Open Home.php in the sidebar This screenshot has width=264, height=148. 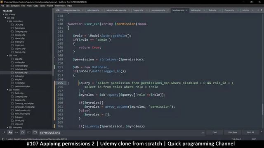tap(19, 38)
